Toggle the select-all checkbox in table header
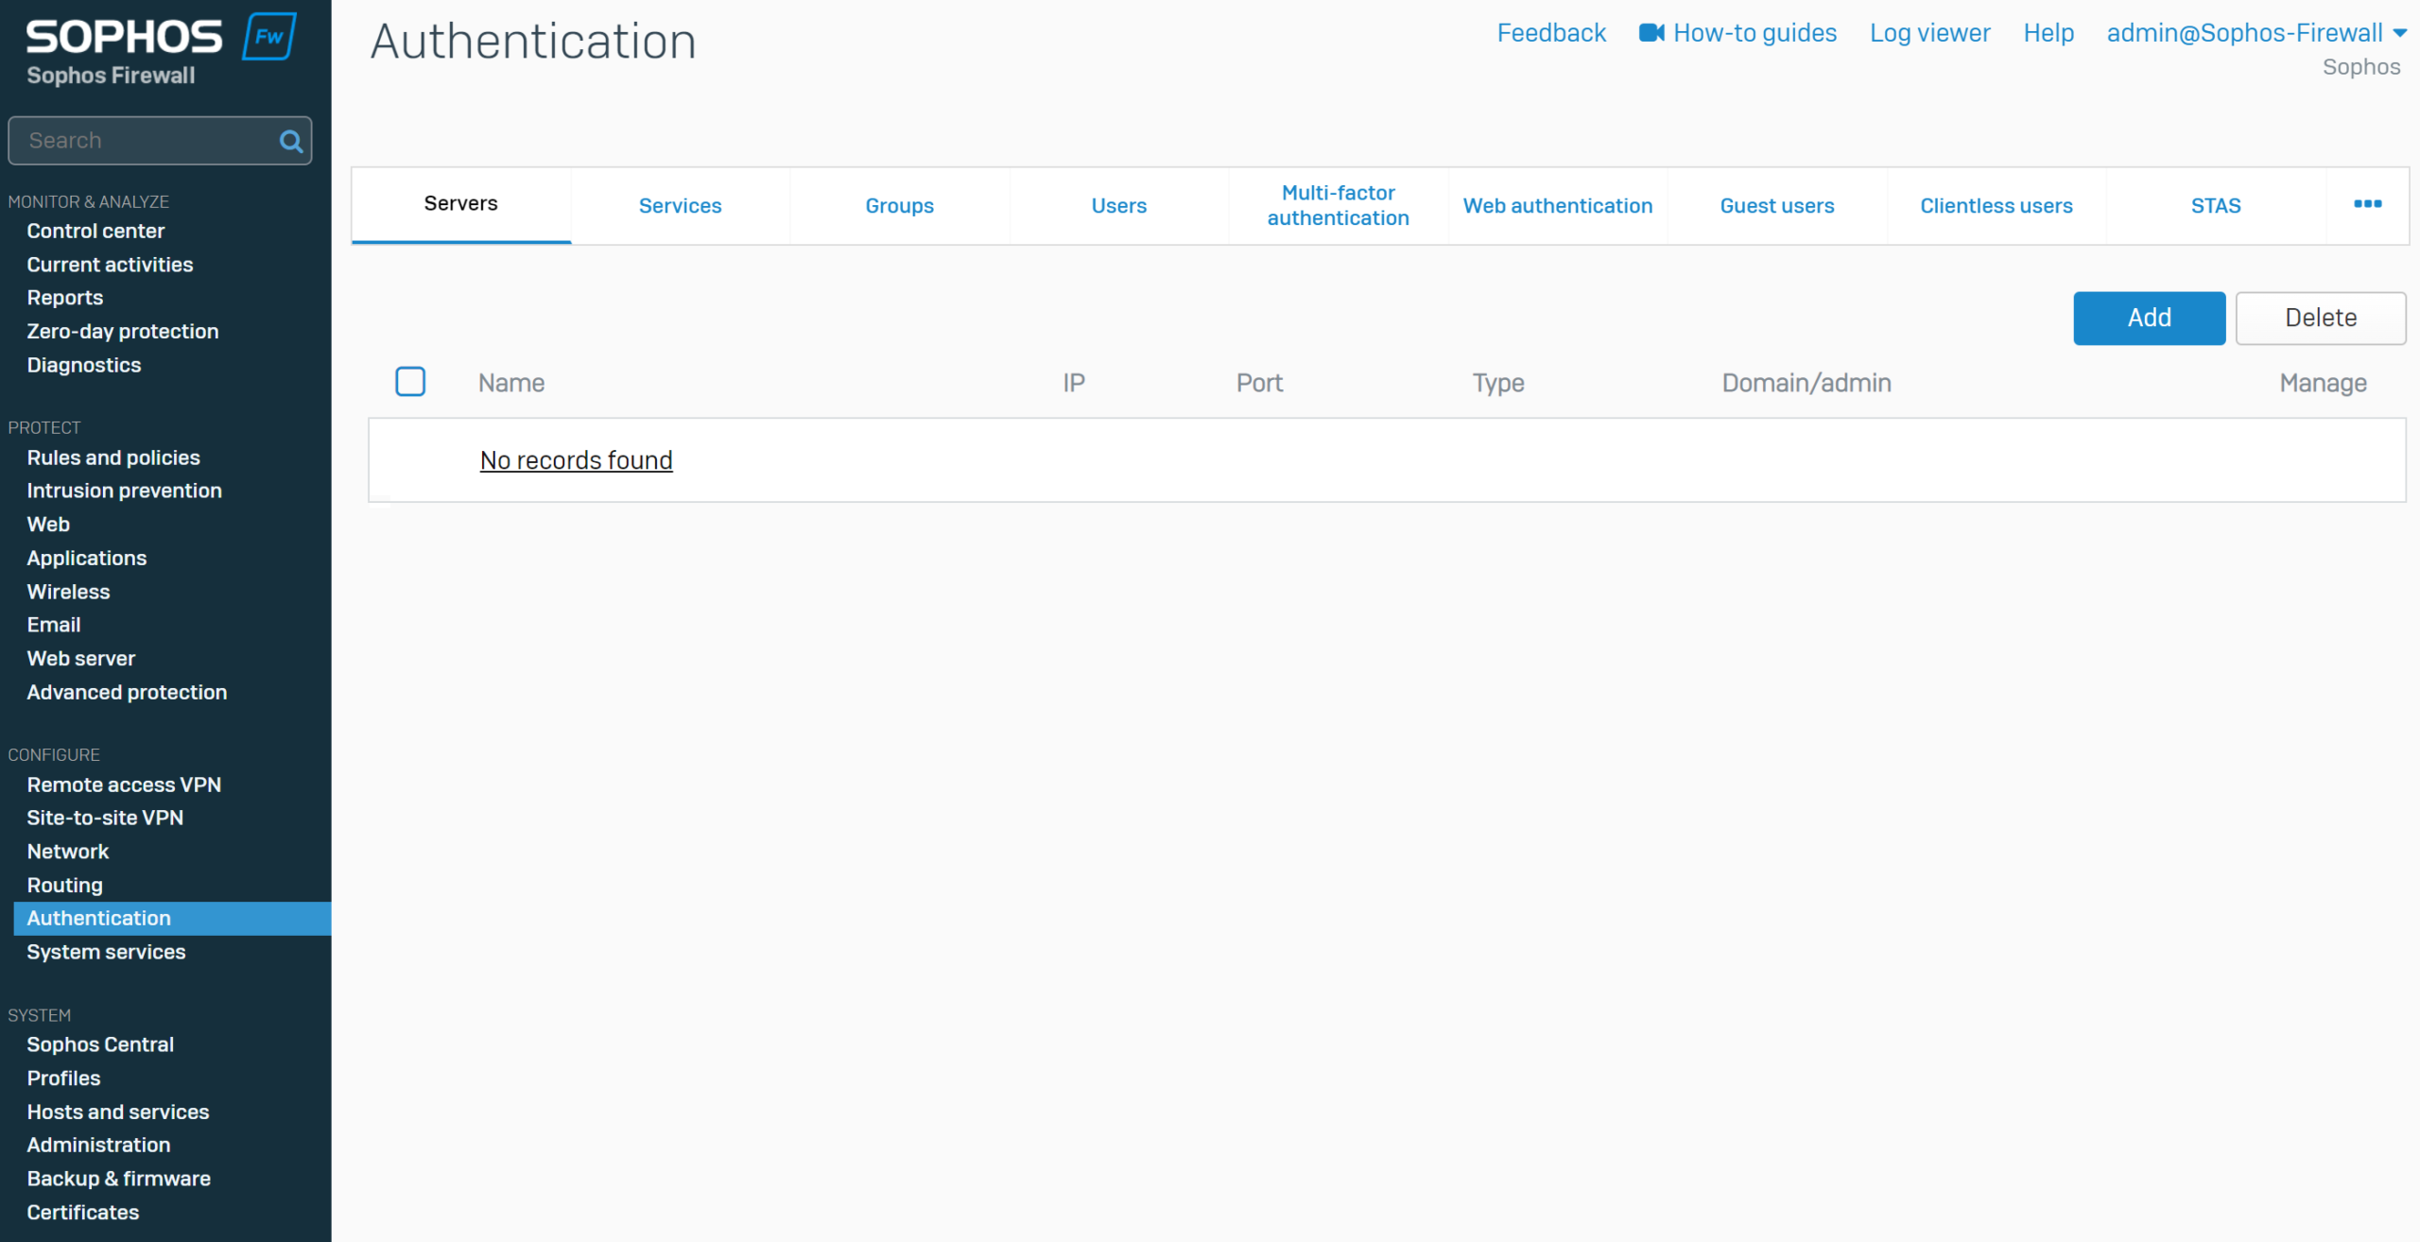Image resolution: width=2420 pixels, height=1242 pixels. click(410, 382)
